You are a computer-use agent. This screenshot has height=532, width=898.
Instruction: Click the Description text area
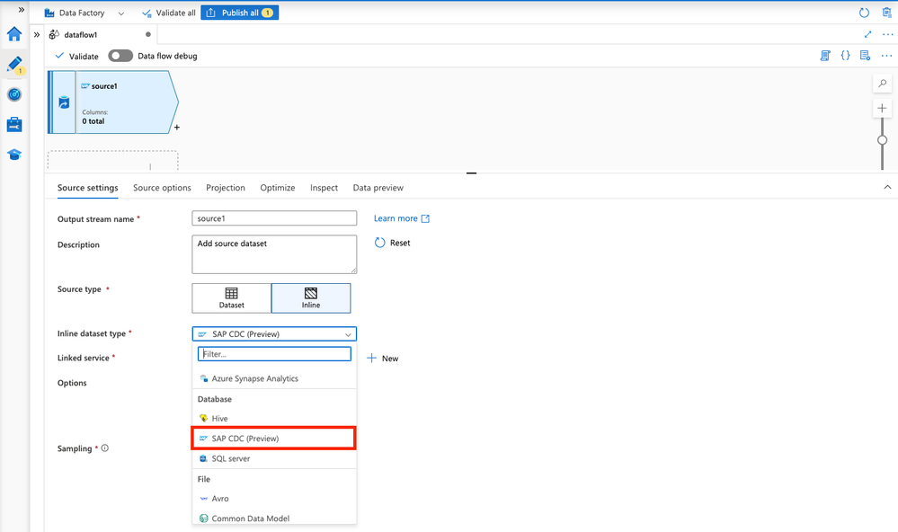point(274,254)
